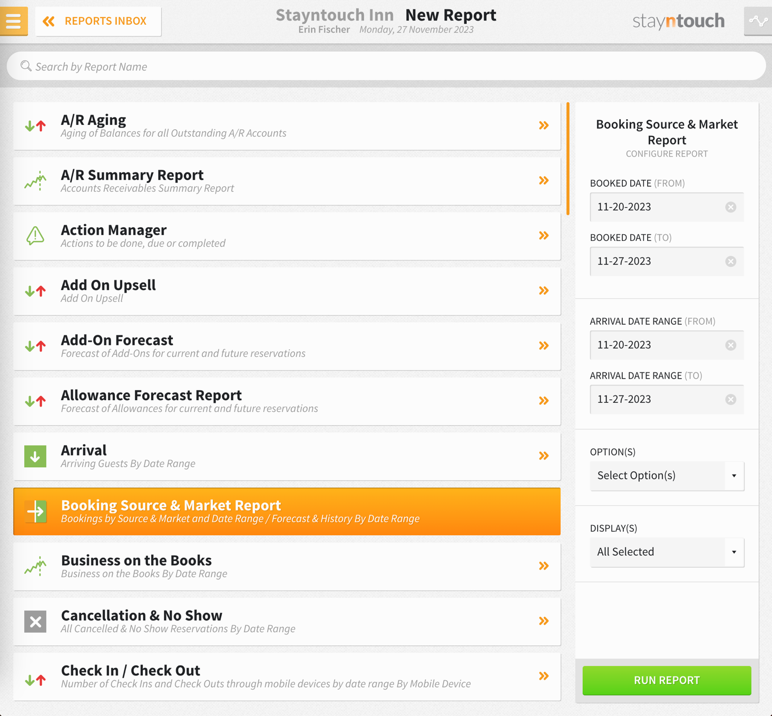772x716 pixels.
Task: Click the Arrival green down-arrow icon
Action: tap(35, 456)
